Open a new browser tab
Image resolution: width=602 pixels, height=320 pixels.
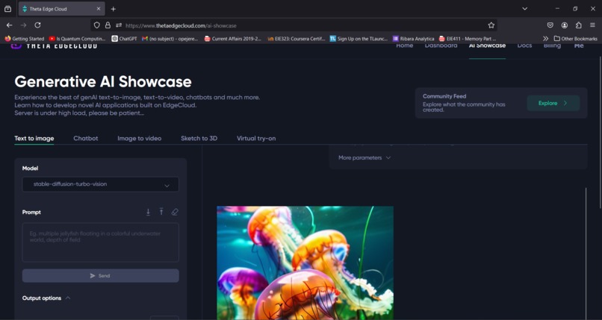[x=114, y=9]
